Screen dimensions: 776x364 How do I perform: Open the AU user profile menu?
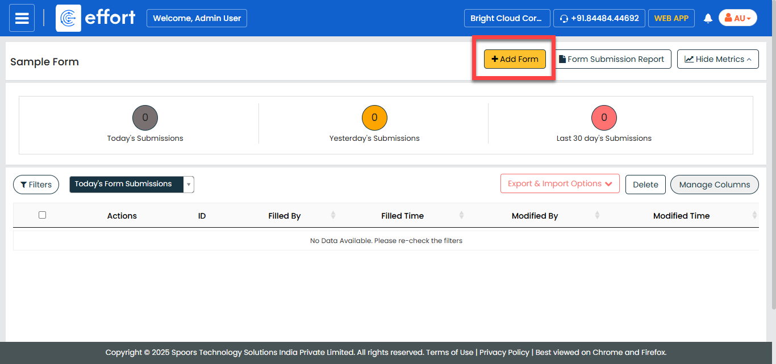pos(737,18)
